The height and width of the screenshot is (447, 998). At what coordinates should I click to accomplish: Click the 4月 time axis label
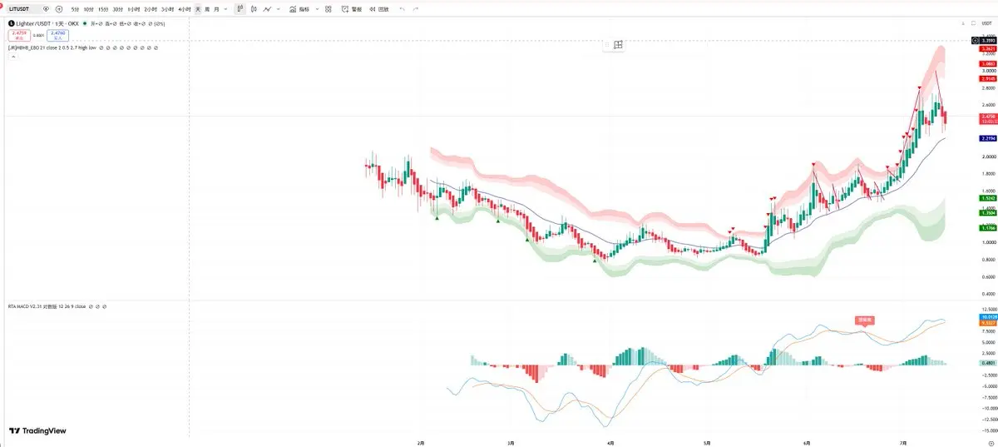pyautogui.click(x=610, y=444)
